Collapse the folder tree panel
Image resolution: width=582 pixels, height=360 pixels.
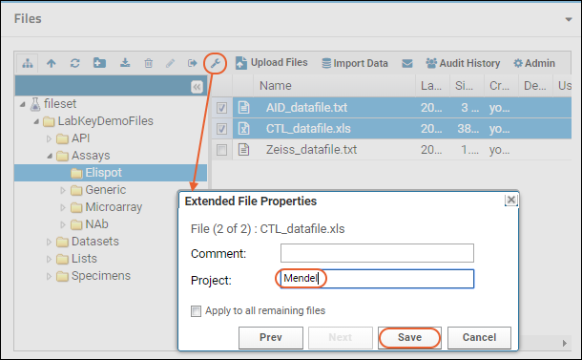pos(197,87)
